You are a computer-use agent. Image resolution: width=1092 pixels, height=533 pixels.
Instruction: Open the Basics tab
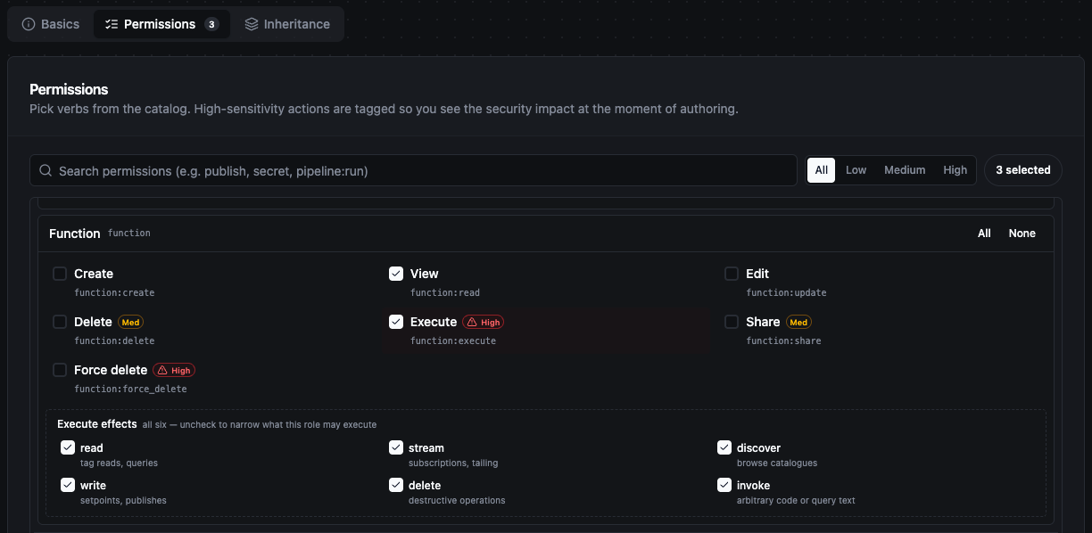51,24
